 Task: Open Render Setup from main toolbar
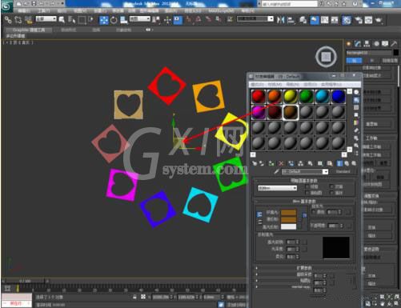click(x=358, y=20)
